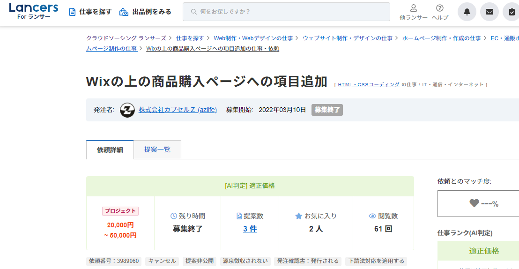Follow breadcrumb クラウドソーシング ランサーズ
The width and height of the screenshot is (519, 269).
pos(126,38)
